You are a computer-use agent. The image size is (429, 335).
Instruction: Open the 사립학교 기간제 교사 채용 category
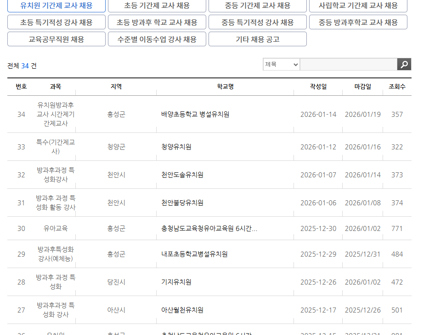358,6
